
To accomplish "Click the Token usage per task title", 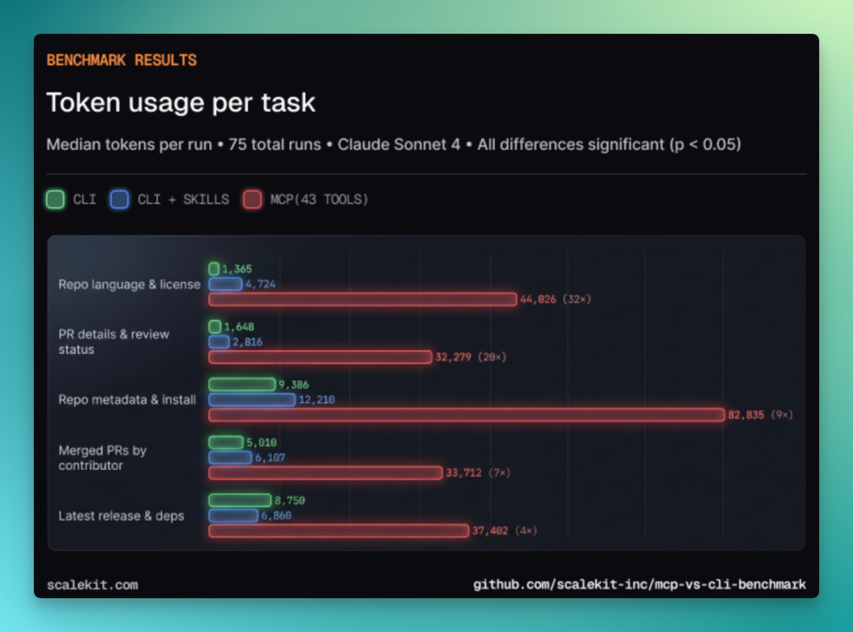I will (181, 103).
